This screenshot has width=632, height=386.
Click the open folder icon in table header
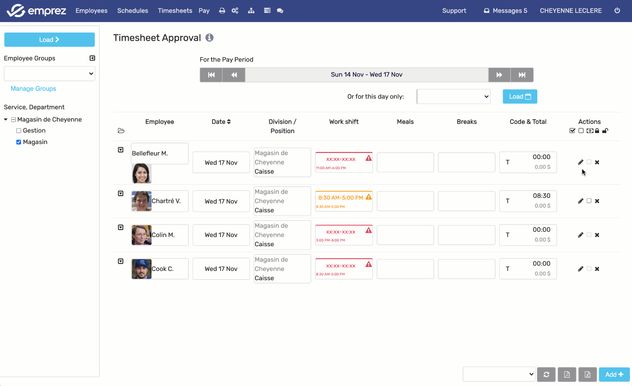[121, 131]
